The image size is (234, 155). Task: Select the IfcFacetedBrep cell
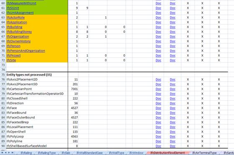pyautogui.click(x=37, y=122)
